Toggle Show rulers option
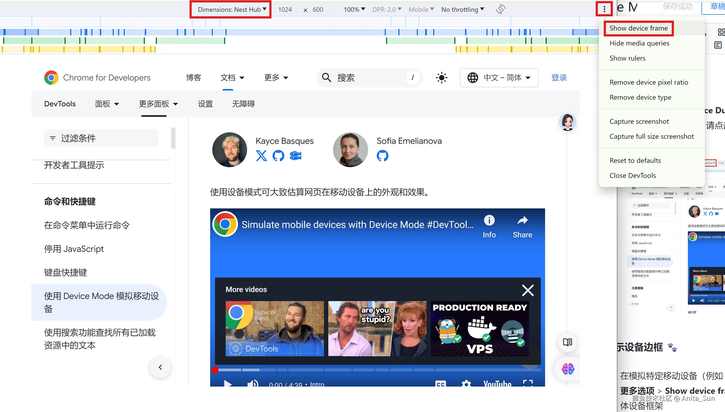Screen dimensions: 725x412 tap(628, 58)
